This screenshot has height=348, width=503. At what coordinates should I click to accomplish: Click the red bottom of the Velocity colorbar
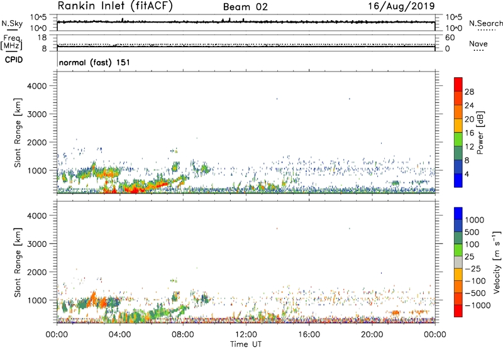(x=458, y=311)
